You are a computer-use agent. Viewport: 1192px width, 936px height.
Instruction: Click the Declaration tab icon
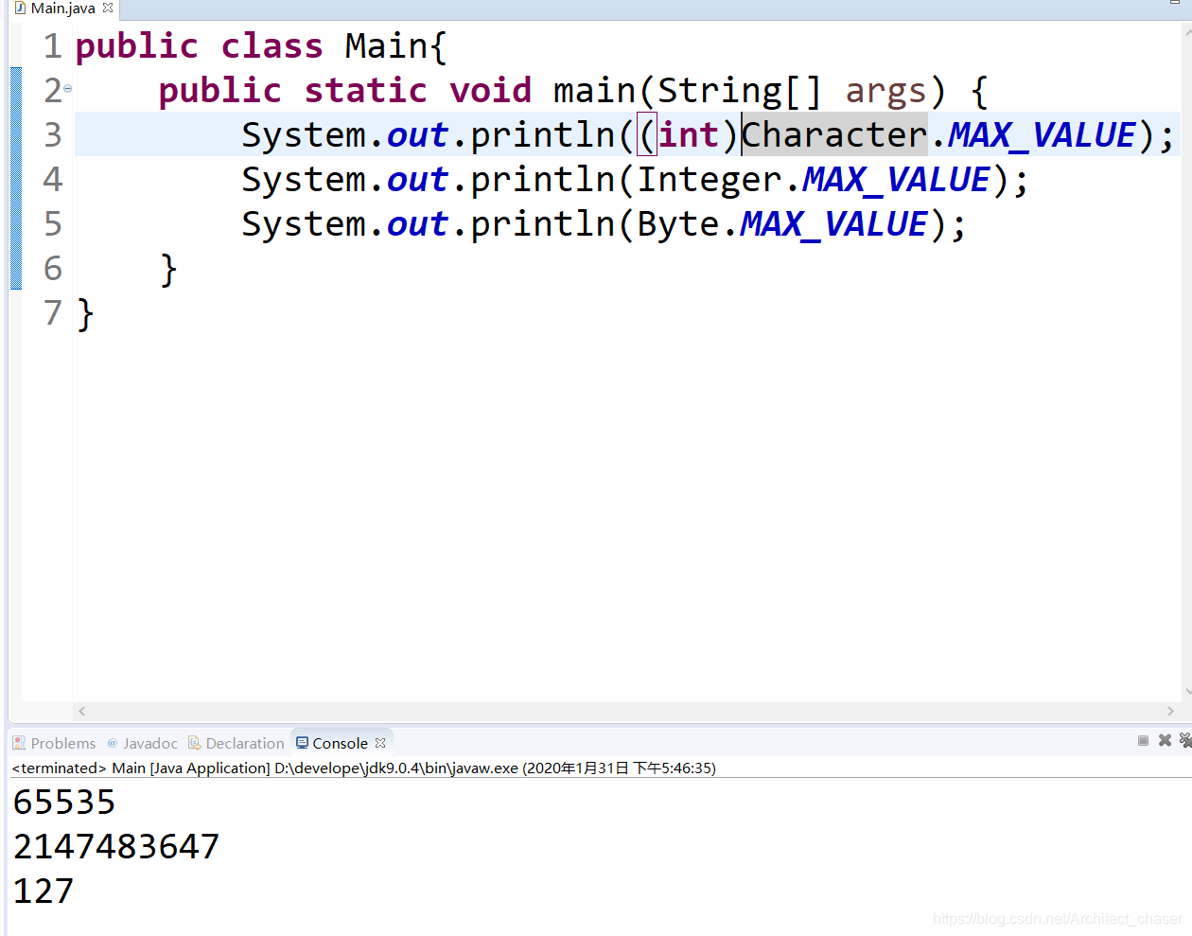pyautogui.click(x=194, y=743)
